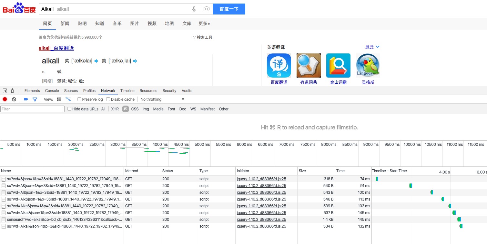Expand the 展开 translation section
The image size is (487, 244).
(x=372, y=47)
